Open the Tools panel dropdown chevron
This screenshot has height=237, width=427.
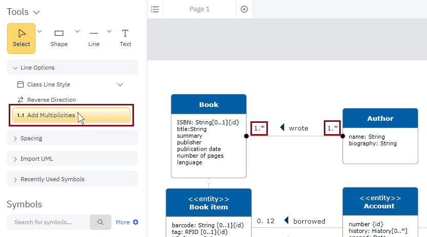[x=36, y=12]
